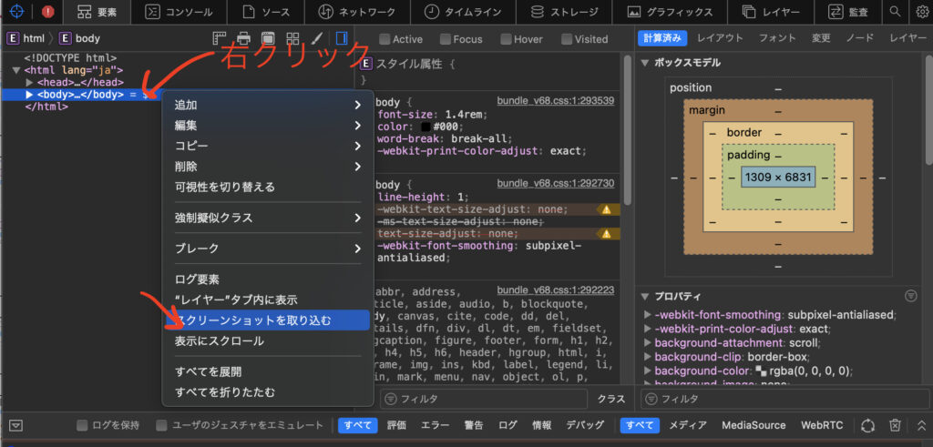Click the body breadcrumb element

tap(80, 38)
